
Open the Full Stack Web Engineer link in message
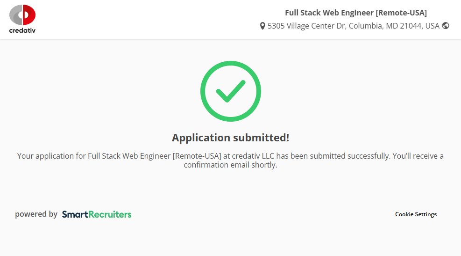[129, 156]
